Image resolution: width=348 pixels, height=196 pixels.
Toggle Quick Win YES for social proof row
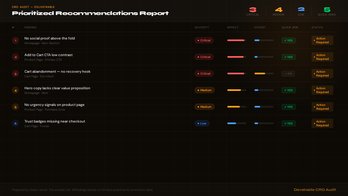tap(288, 41)
